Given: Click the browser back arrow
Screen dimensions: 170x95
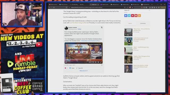Looking at the screenshot, I should (x=50, y=8).
